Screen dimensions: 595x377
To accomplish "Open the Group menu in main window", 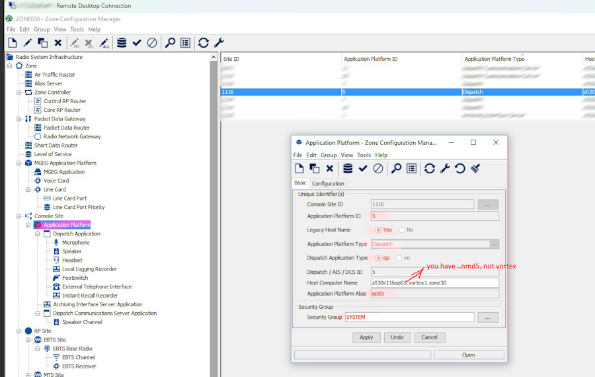I will [x=42, y=29].
